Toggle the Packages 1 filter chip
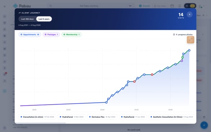 51,35
